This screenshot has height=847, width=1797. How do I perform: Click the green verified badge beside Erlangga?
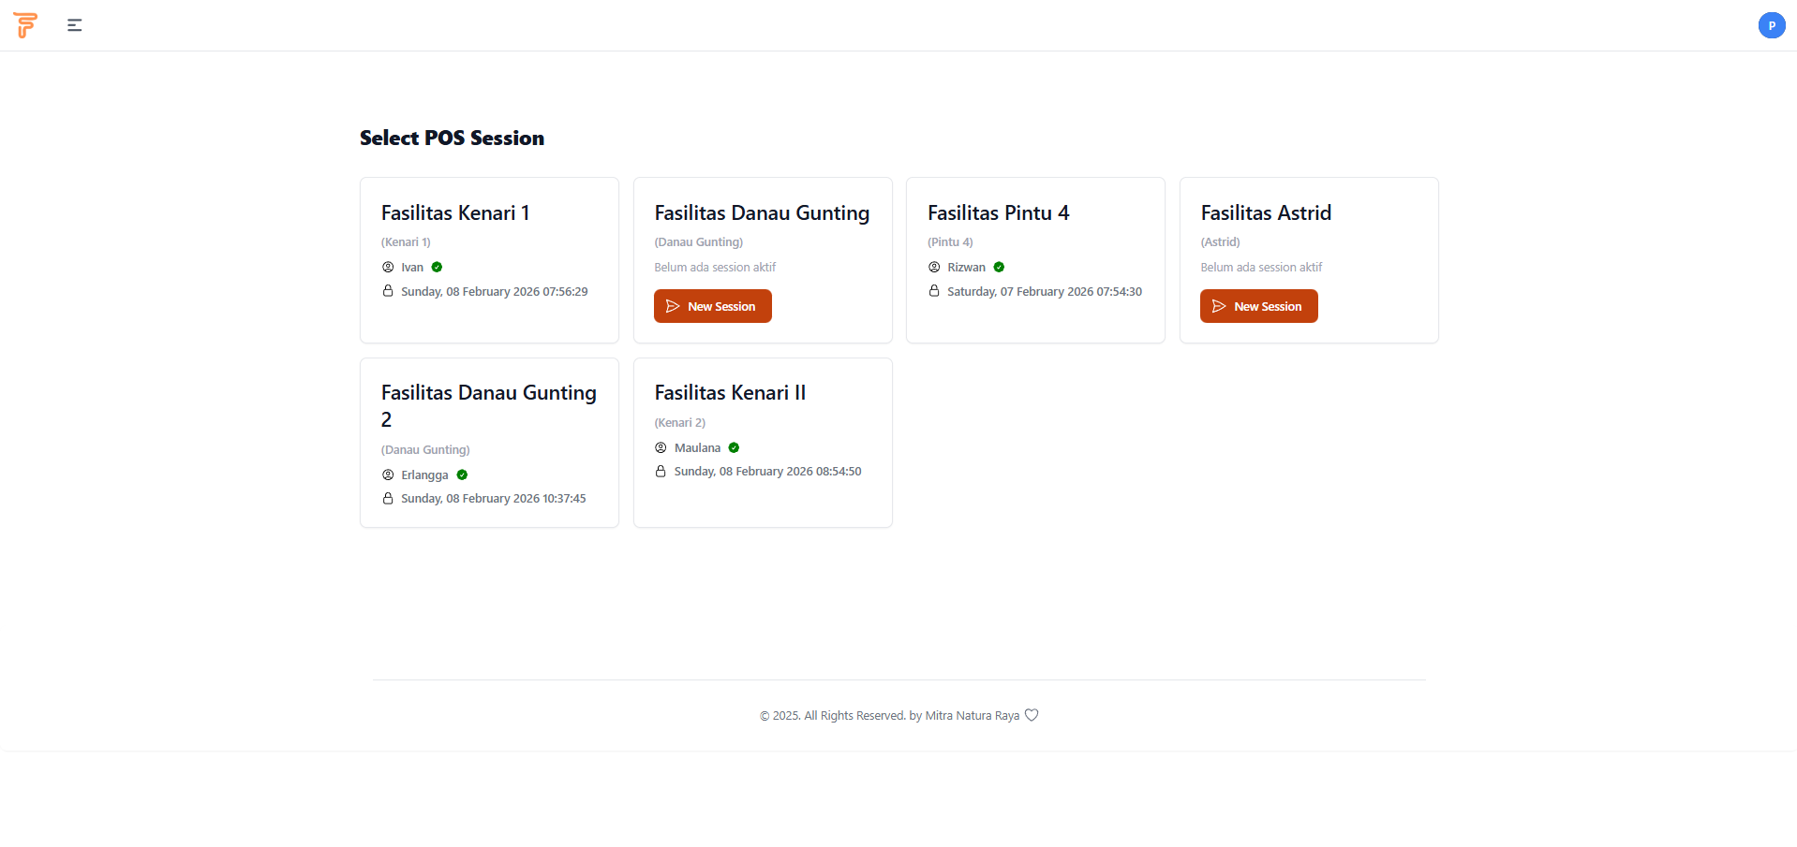coord(462,475)
